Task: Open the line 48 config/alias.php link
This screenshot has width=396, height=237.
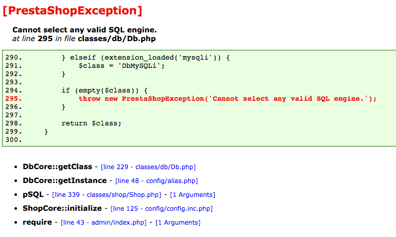Action: pyautogui.click(x=157, y=181)
